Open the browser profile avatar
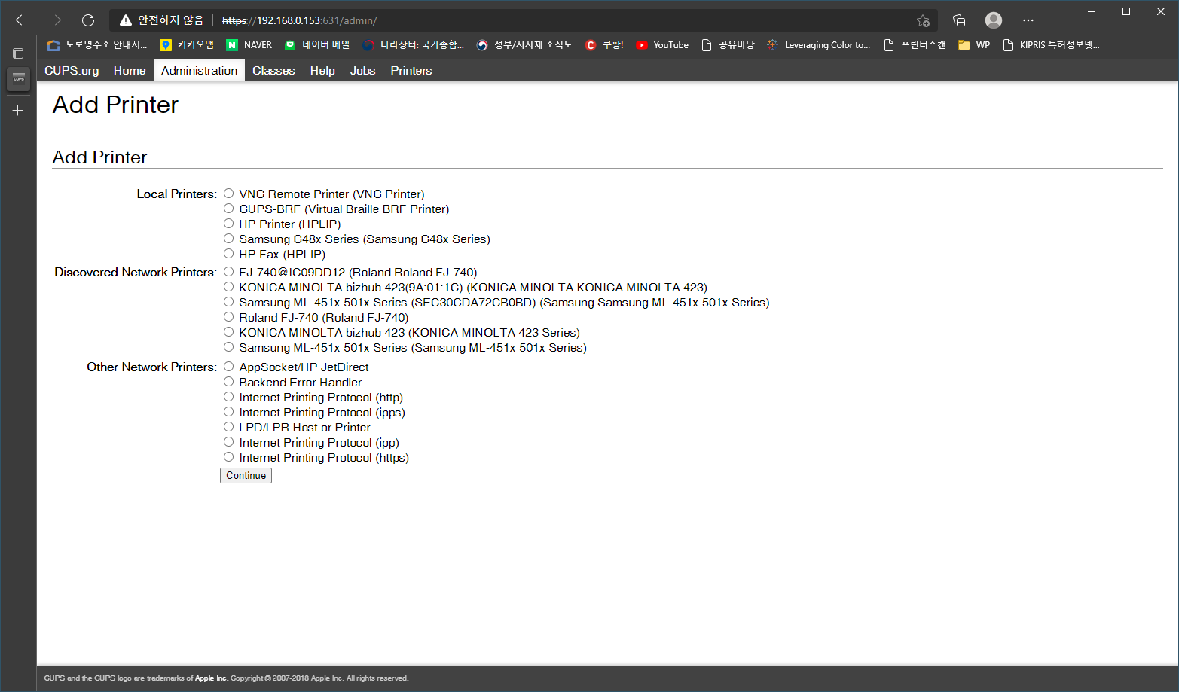Screen dimensions: 1179x692 coord(994,20)
